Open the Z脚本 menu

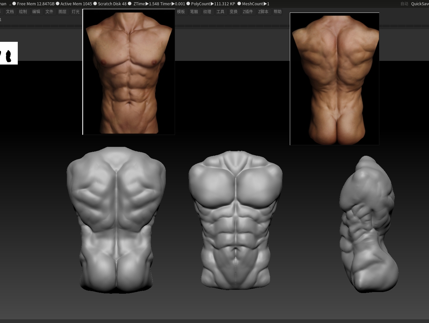tap(263, 12)
